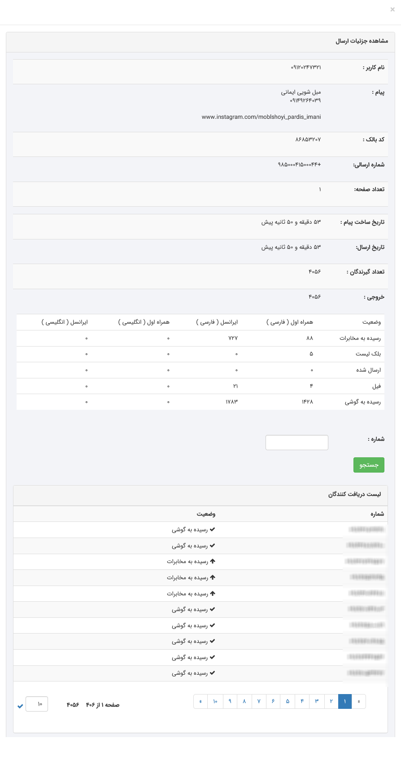Click the checkmark icon in first recipient row
The height and width of the screenshot is (764, 401).
pos(213,530)
